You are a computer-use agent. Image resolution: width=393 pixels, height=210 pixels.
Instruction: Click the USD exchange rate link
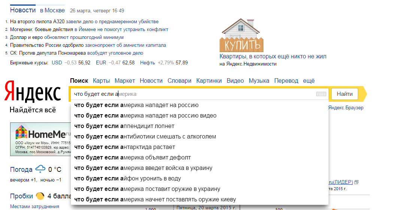pyautogui.click(x=57, y=63)
